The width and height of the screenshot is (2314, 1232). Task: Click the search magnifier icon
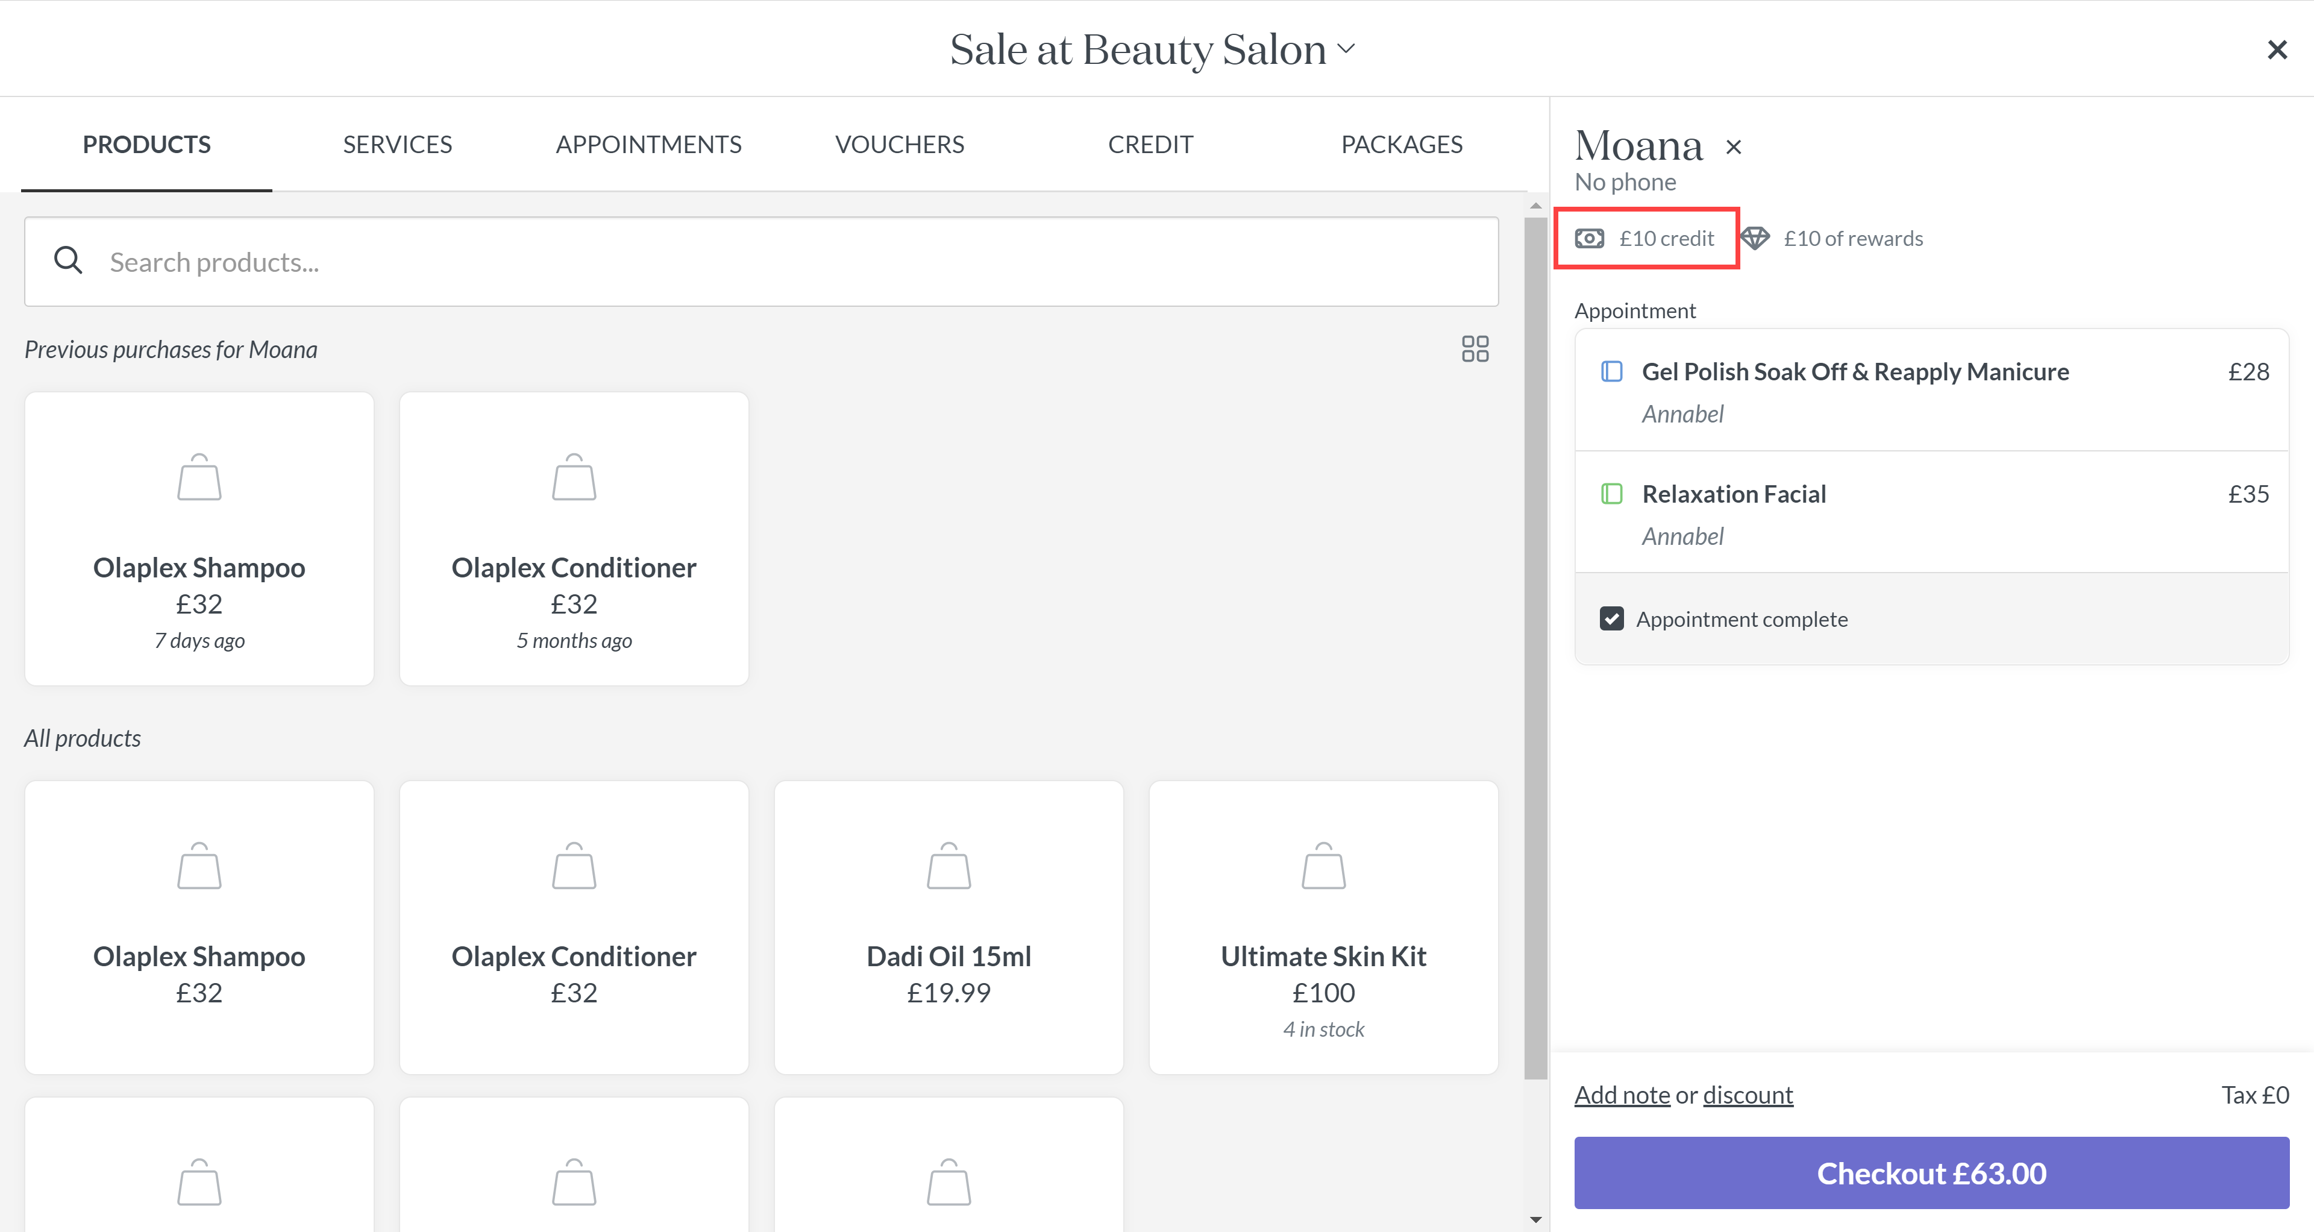click(68, 260)
